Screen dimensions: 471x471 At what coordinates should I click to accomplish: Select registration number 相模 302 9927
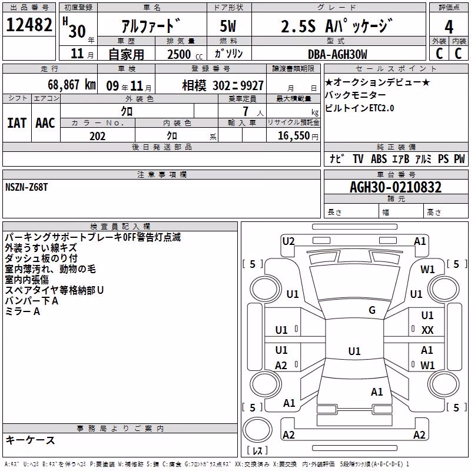(x=223, y=85)
